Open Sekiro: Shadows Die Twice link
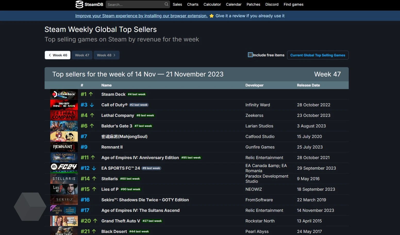400x235 pixels. pos(145,200)
